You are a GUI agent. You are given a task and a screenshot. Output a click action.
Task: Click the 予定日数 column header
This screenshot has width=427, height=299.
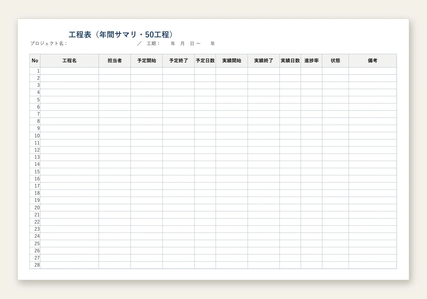pos(205,61)
